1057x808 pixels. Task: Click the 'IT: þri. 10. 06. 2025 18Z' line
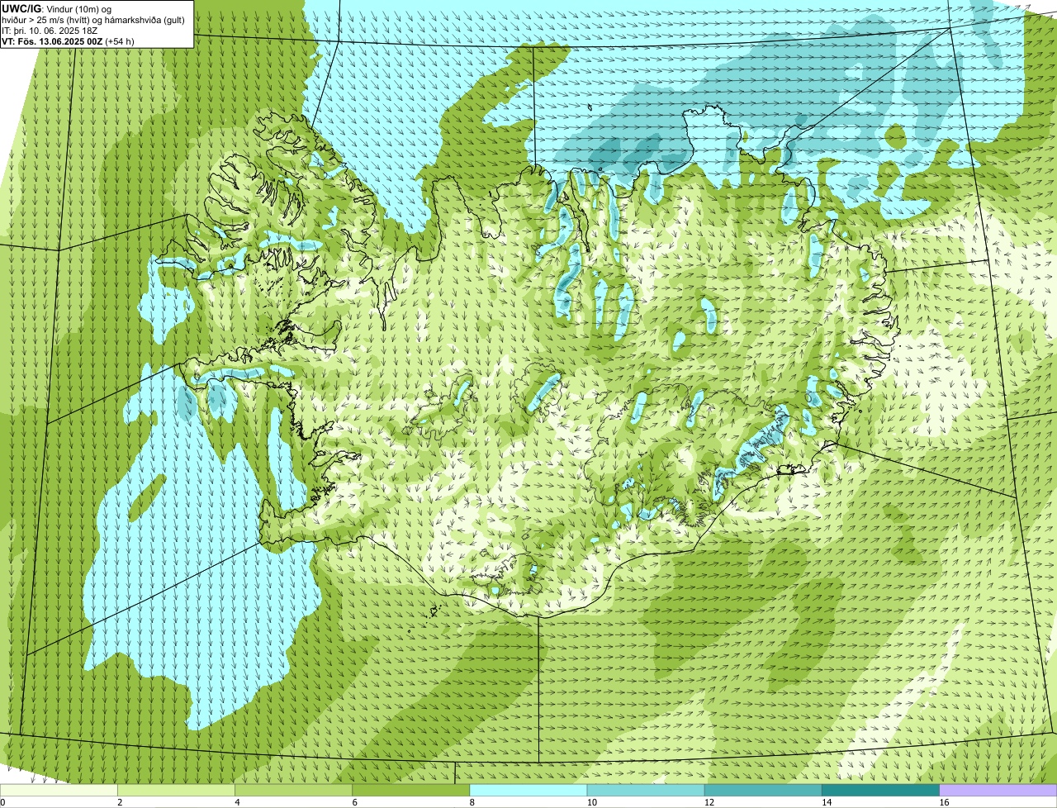coord(50,30)
